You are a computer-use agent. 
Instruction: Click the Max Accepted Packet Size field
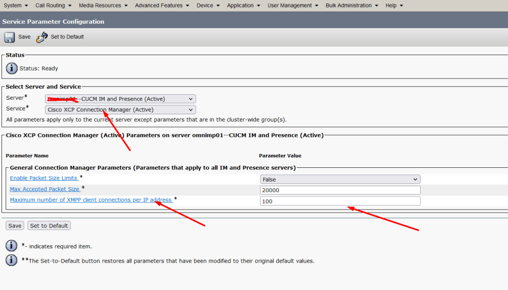[340, 190]
